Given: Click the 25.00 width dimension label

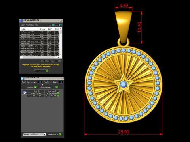Looking at the screenshot, I should (x=123, y=132).
